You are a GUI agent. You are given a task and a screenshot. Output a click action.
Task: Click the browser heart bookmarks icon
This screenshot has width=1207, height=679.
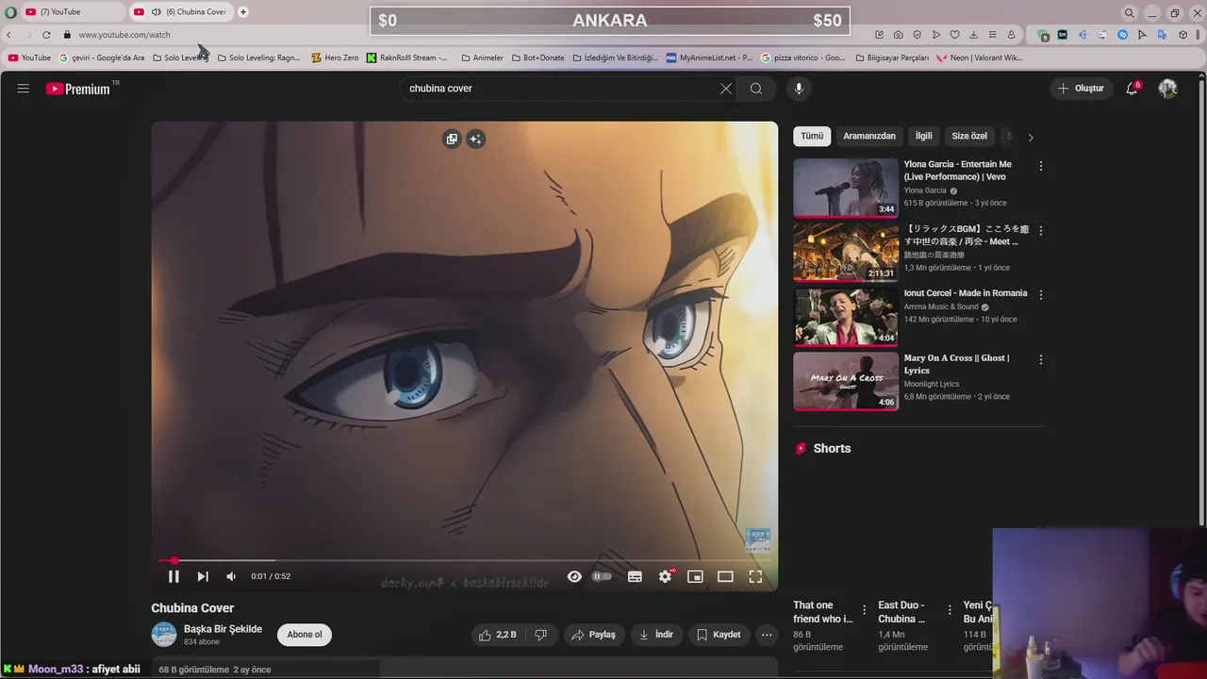pos(954,35)
